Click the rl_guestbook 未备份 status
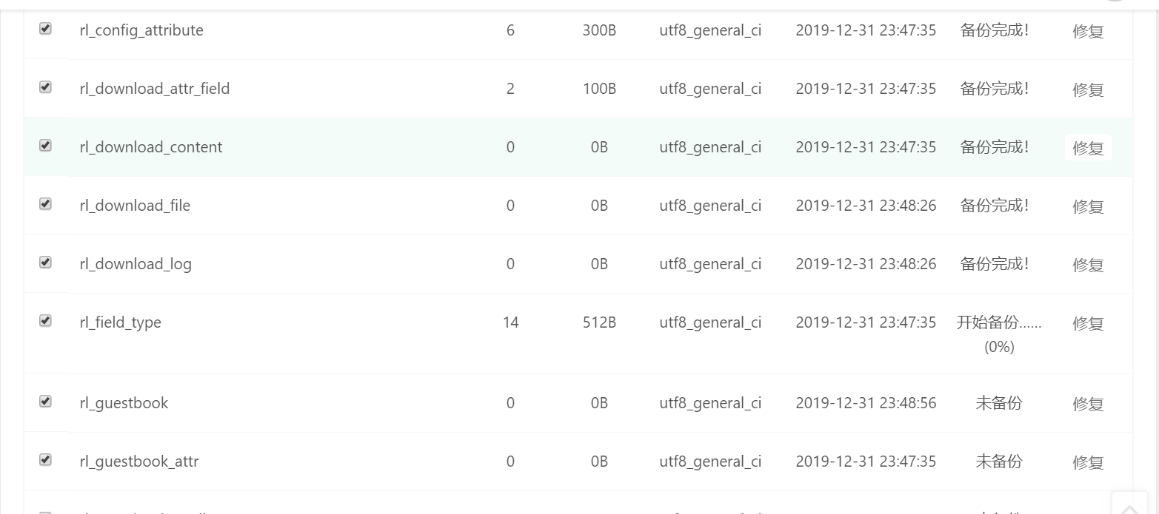This screenshot has width=1159, height=514. (x=998, y=403)
